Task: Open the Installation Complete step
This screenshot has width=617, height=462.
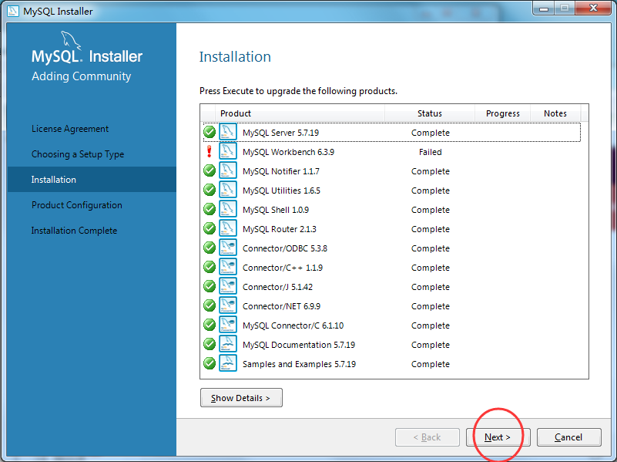Action: pos(75,231)
